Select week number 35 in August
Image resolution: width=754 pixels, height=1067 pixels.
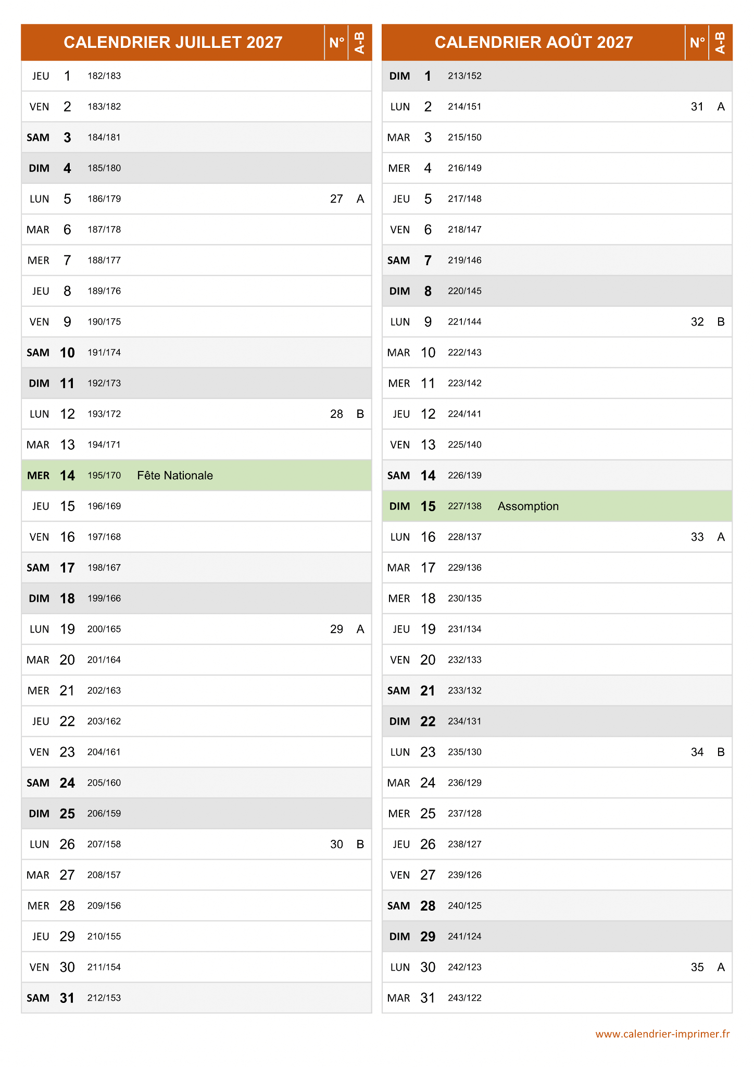tap(697, 967)
